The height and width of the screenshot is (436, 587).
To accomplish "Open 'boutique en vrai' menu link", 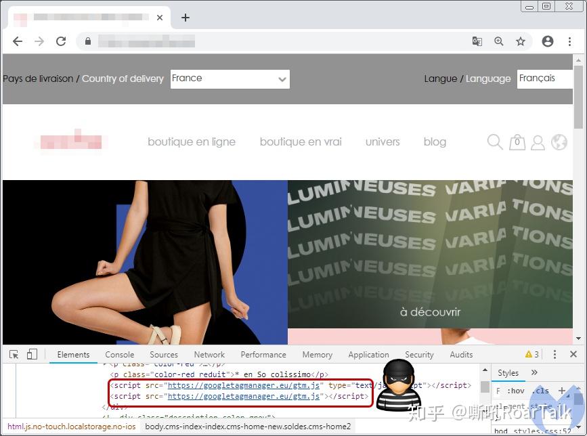I will (301, 142).
